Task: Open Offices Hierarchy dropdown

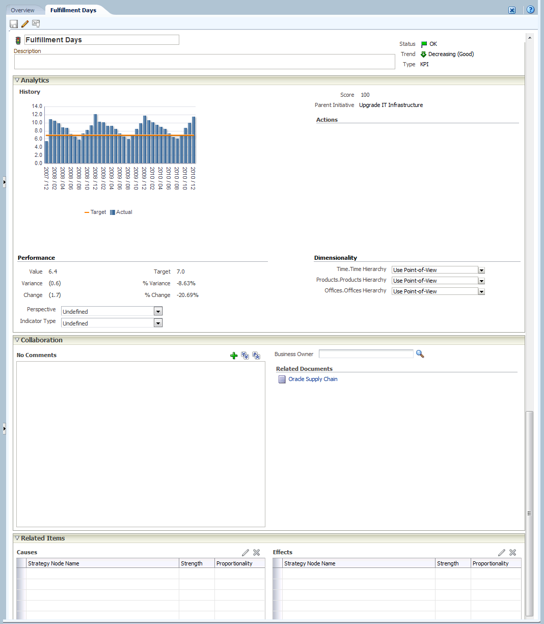Action: pyautogui.click(x=481, y=291)
